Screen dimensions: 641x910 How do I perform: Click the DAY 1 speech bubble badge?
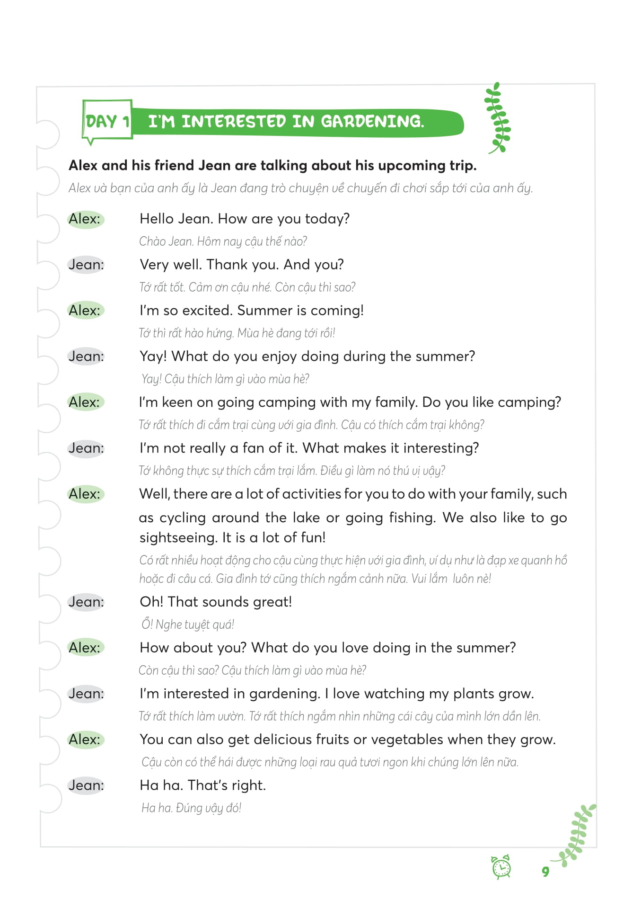click(x=107, y=121)
